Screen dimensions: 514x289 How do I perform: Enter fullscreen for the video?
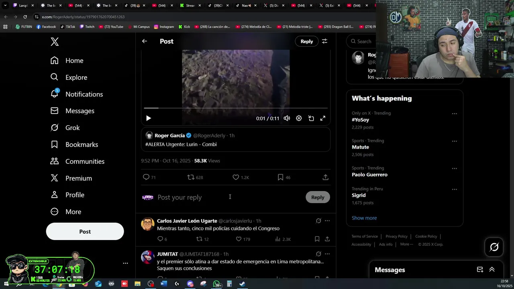(x=323, y=118)
